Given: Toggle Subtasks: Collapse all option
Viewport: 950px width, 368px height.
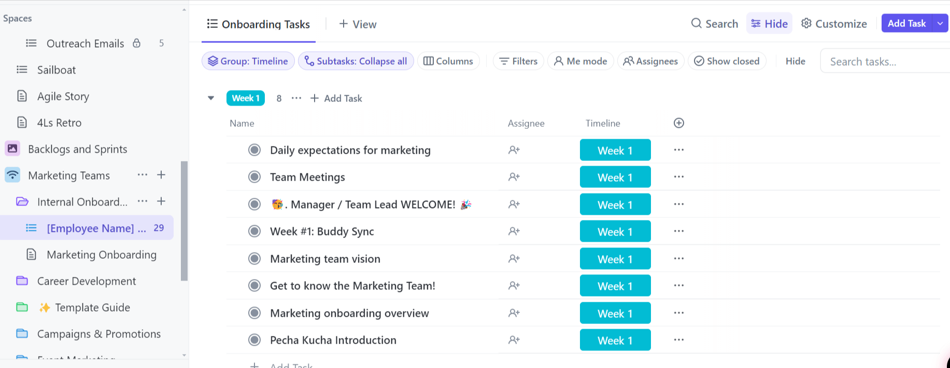Looking at the screenshot, I should pyautogui.click(x=356, y=61).
